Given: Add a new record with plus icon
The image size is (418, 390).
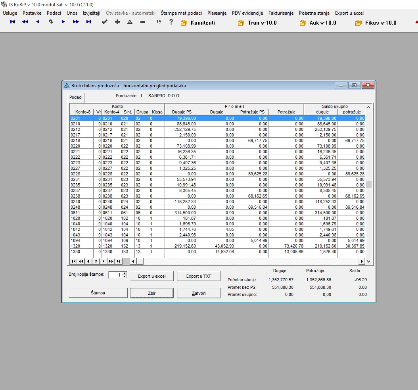Looking at the screenshot, I should coord(117,22).
